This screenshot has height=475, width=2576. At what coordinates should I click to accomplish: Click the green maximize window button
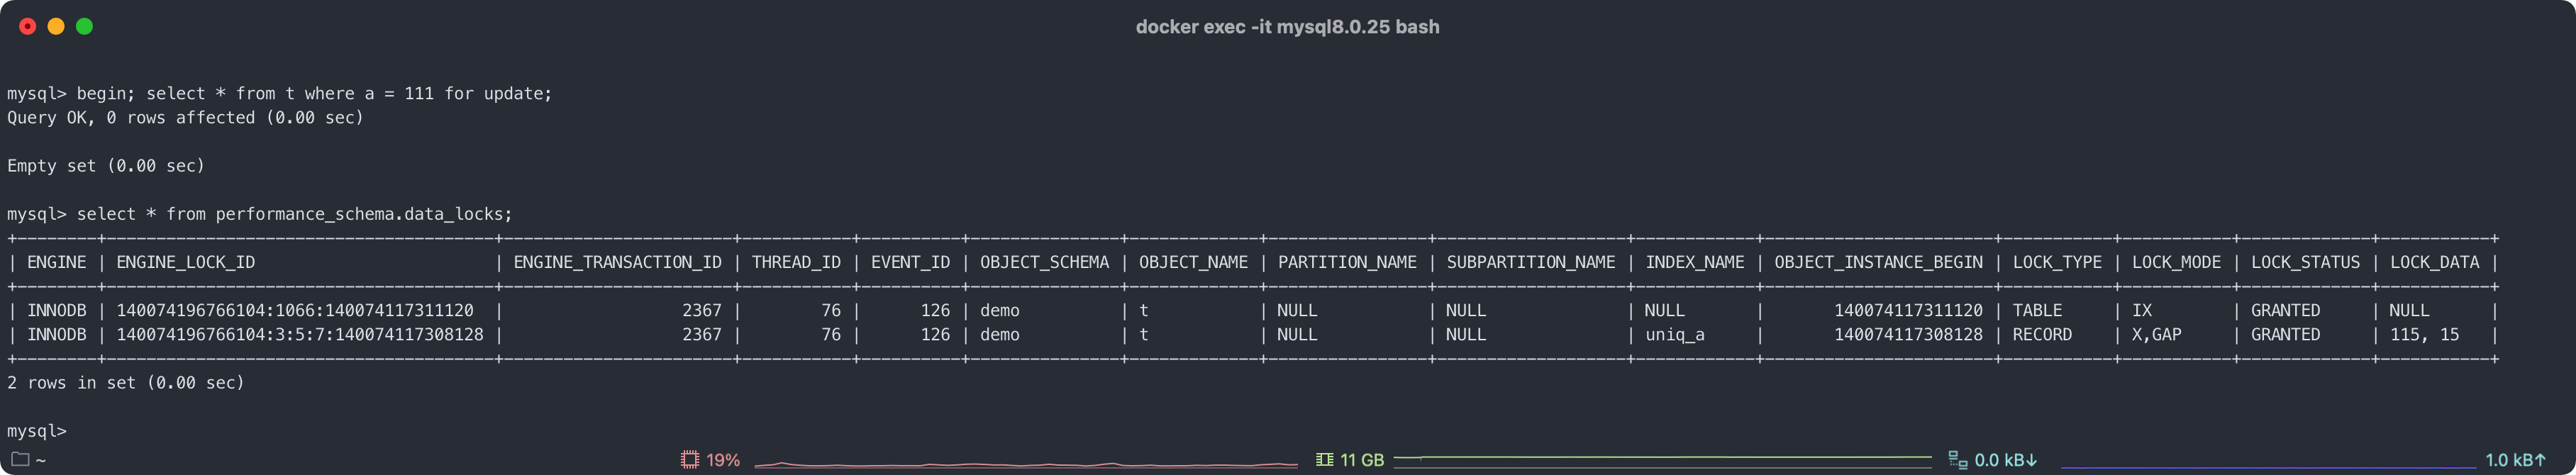(85, 27)
